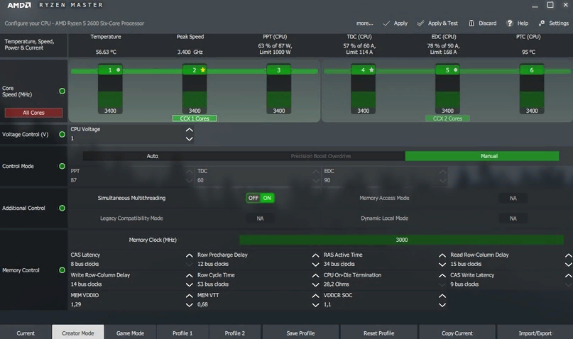Toggle the Memory Control green indicator
The height and width of the screenshot is (339, 573).
pos(62,270)
